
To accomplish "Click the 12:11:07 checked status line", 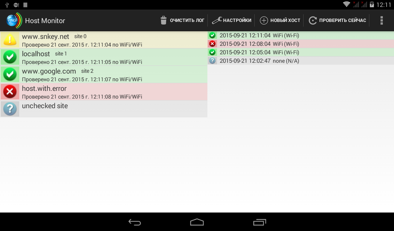I will [x=82, y=79].
